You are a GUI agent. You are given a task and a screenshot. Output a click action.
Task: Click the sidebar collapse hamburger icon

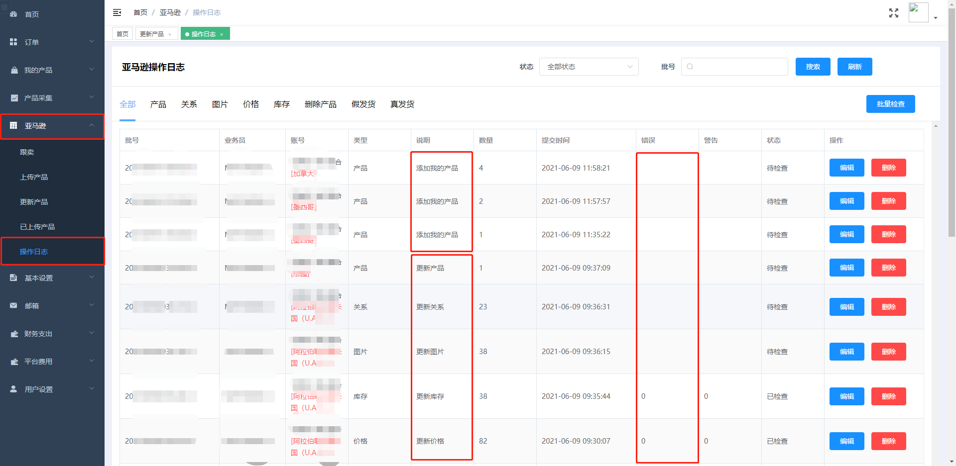tap(117, 12)
